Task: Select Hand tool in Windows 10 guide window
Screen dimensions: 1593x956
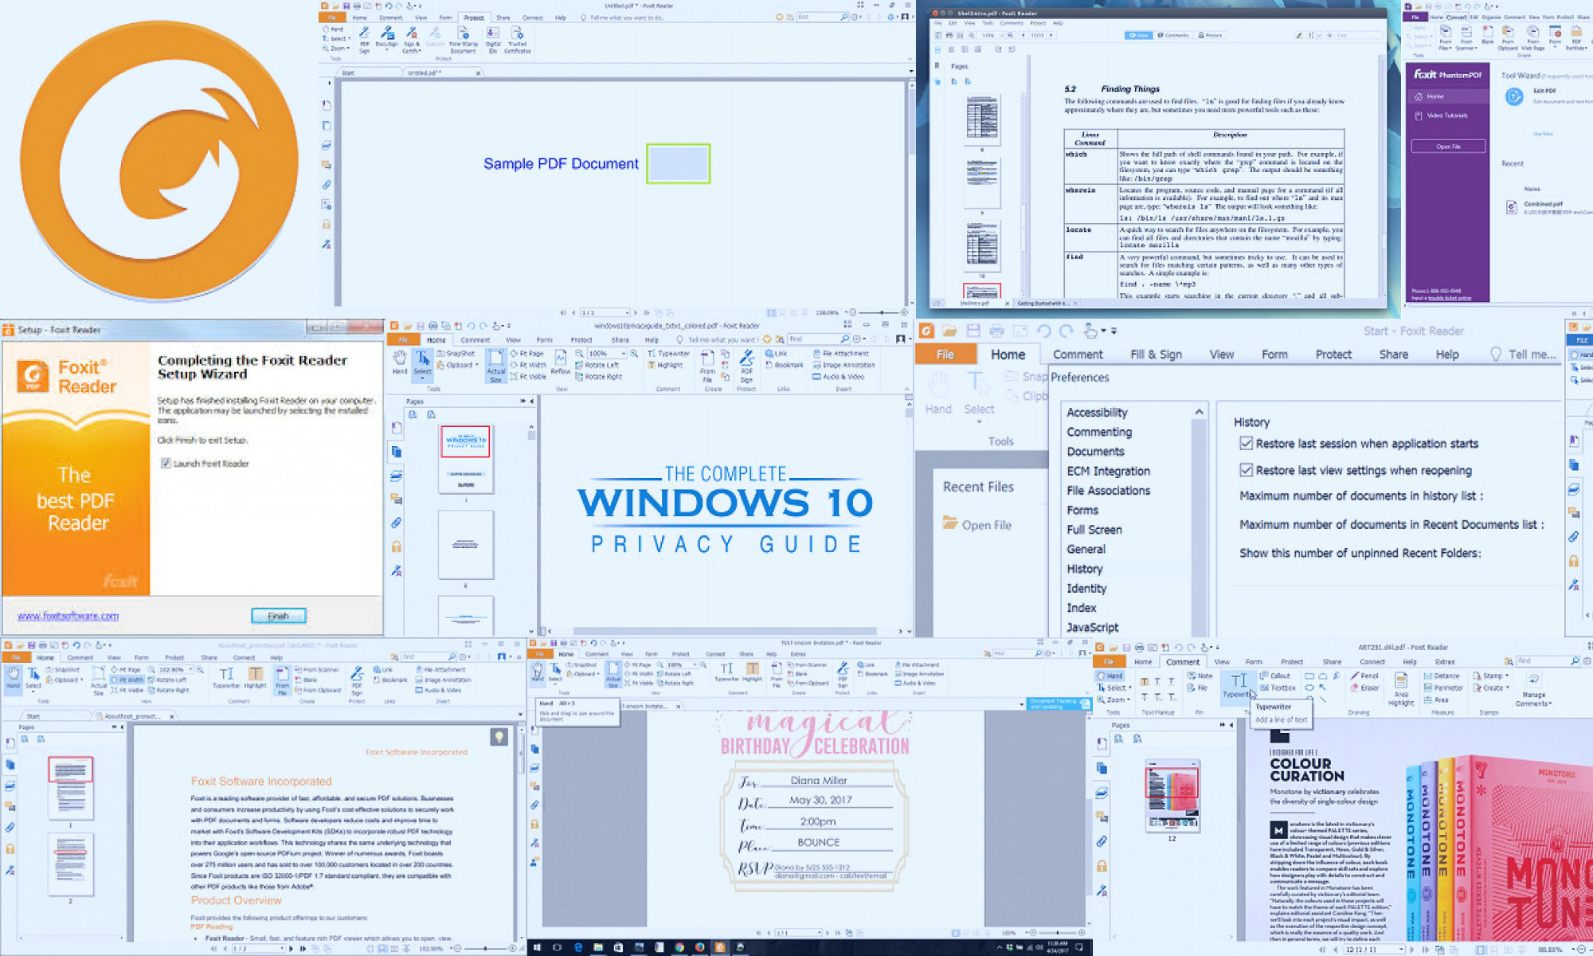Action: (x=399, y=362)
